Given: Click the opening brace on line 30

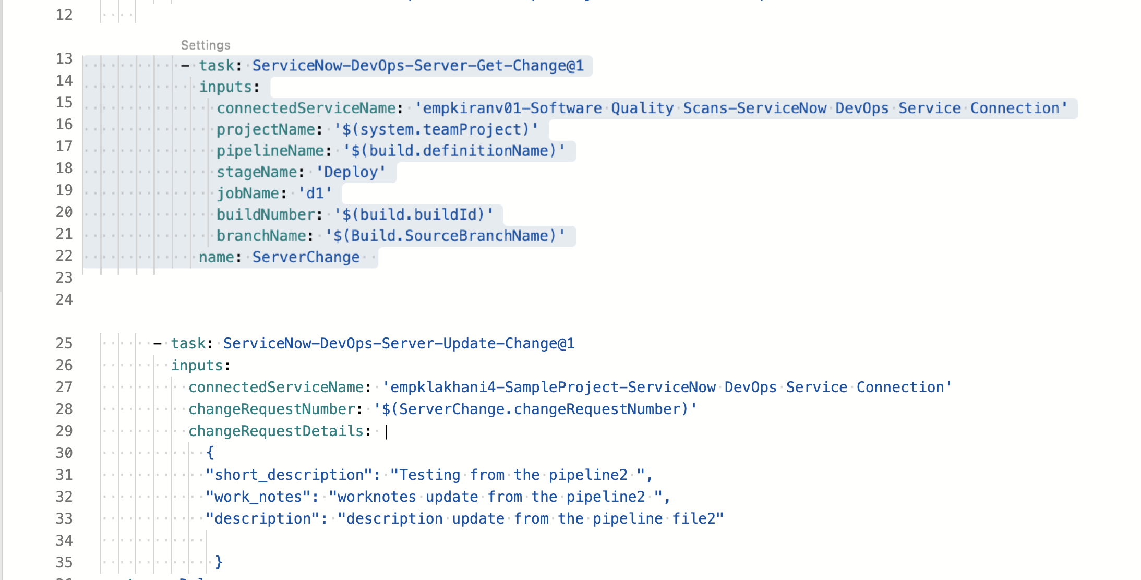Looking at the screenshot, I should pyautogui.click(x=210, y=453).
